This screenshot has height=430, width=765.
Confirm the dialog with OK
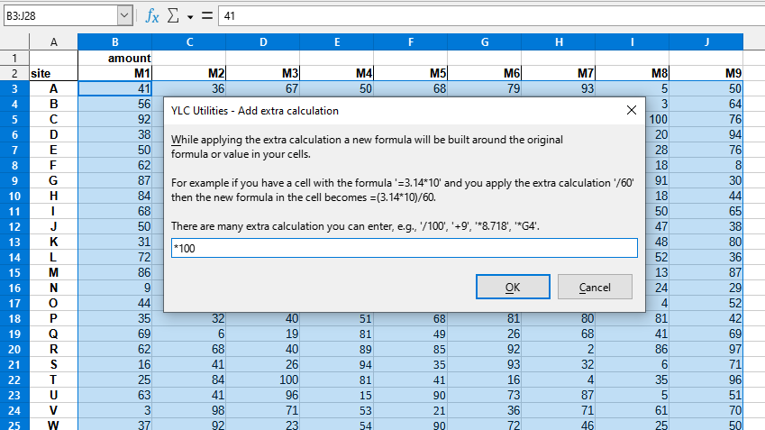pos(513,287)
